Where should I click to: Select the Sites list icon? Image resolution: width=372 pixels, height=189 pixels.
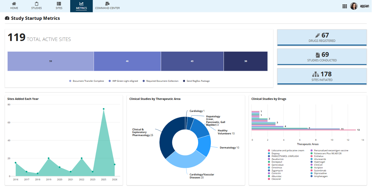(59, 4)
